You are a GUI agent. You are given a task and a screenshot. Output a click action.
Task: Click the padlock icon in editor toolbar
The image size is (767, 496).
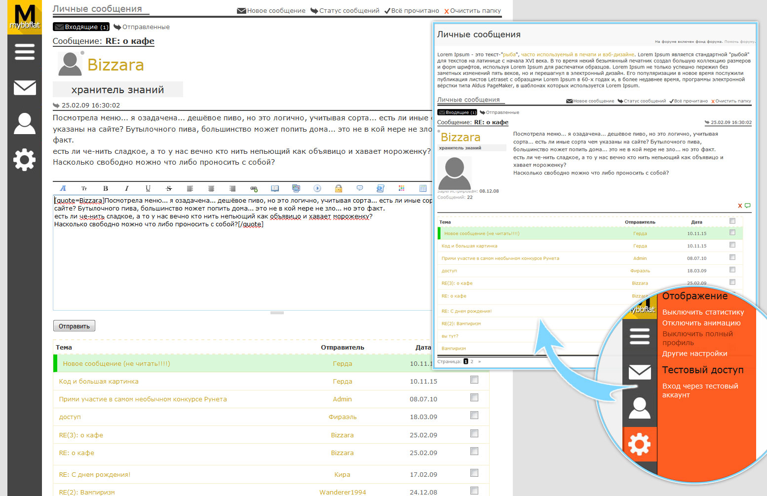click(x=339, y=188)
